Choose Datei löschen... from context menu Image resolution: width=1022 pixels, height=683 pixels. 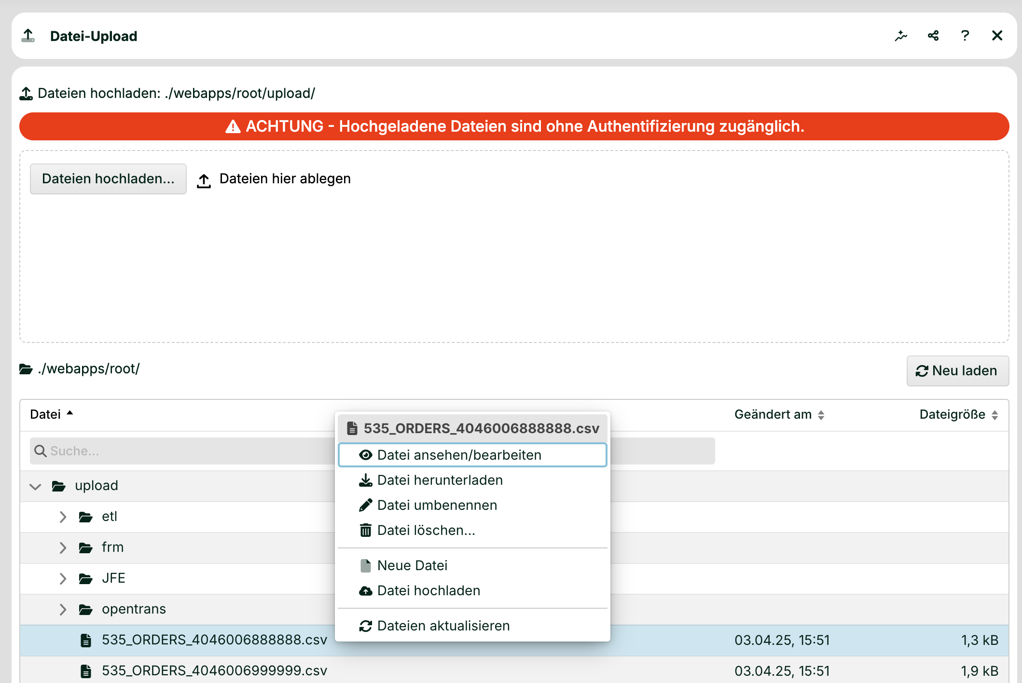(472, 531)
